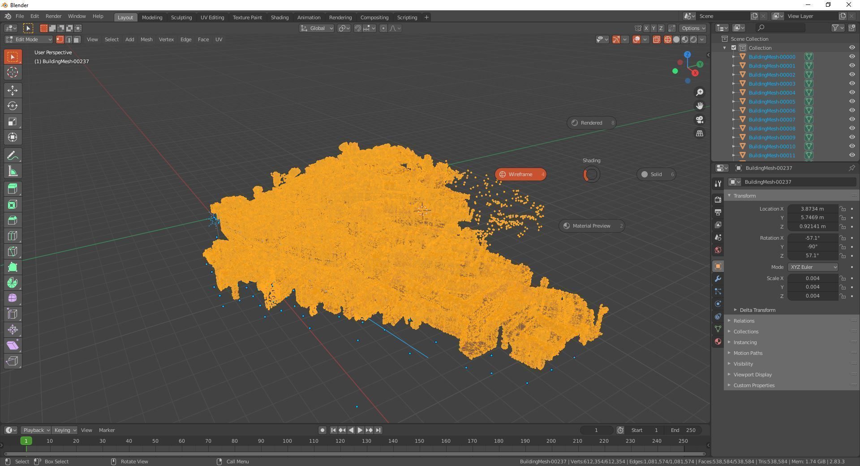This screenshot has height=466, width=860.
Task: Open the Playback dropdown in the timeline
Action: tap(36, 430)
